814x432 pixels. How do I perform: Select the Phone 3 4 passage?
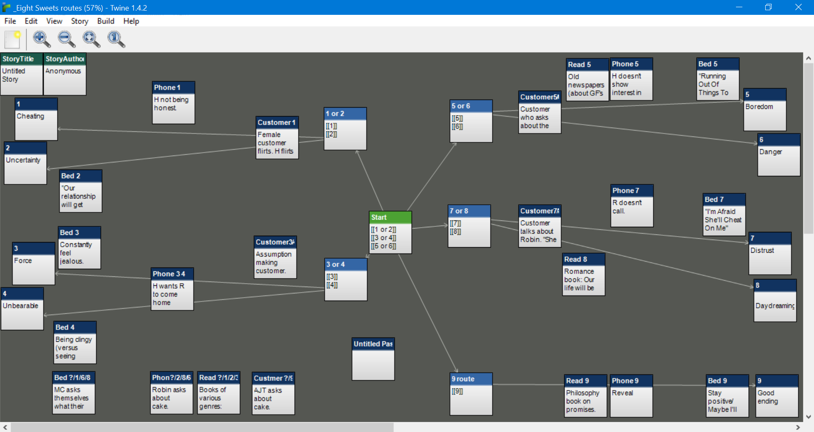(173, 289)
